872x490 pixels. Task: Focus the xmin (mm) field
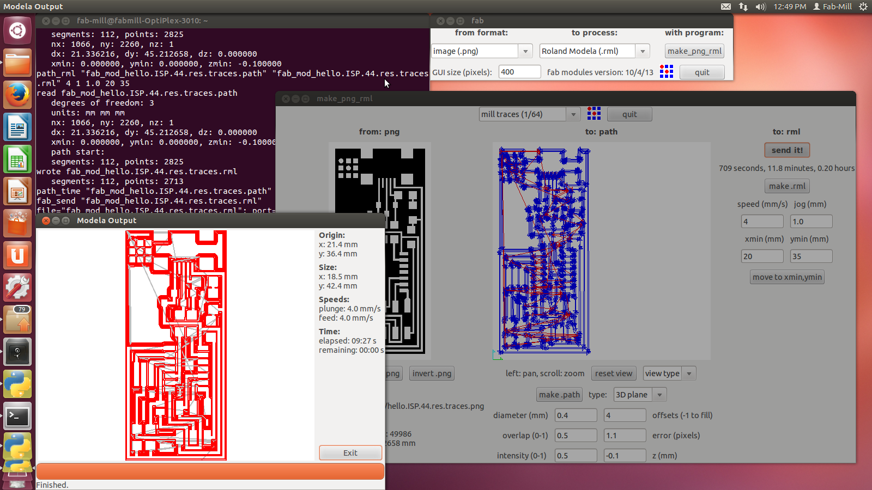tap(762, 256)
